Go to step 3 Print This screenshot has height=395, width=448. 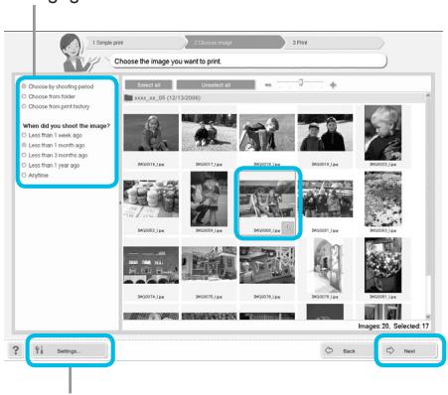(334, 43)
